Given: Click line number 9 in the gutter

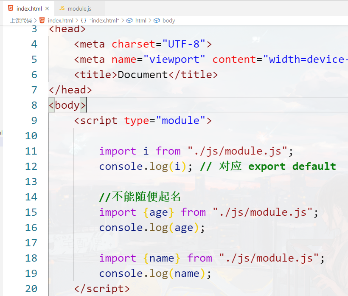Looking at the screenshot, I should click(34, 121).
